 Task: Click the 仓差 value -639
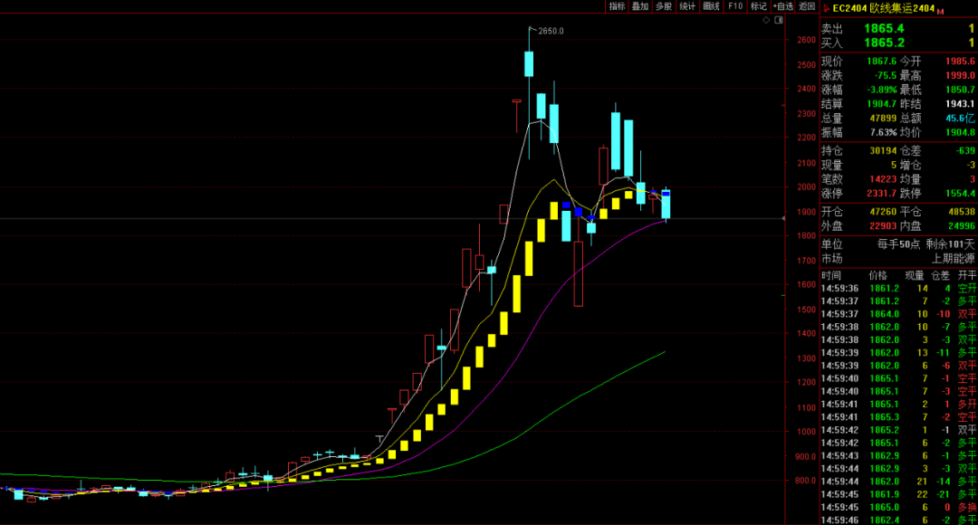click(965, 151)
